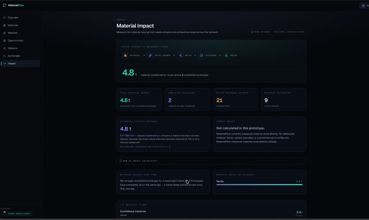Click the Total Material Reused card
This screenshot has width=369, height=220.
point(139,99)
